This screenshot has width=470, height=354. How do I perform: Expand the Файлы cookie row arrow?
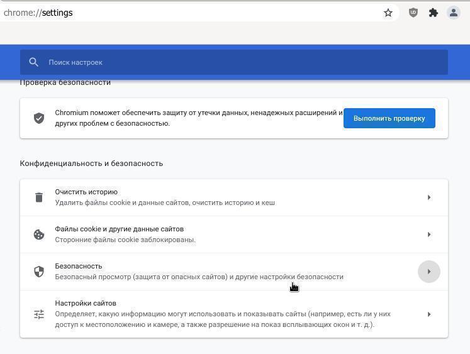point(429,234)
